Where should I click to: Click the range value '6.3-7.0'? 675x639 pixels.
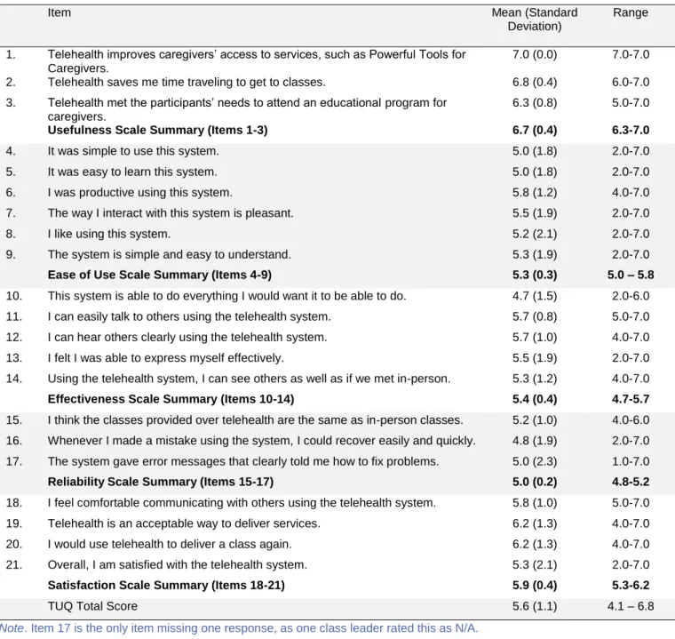click(x=631, y=130)
